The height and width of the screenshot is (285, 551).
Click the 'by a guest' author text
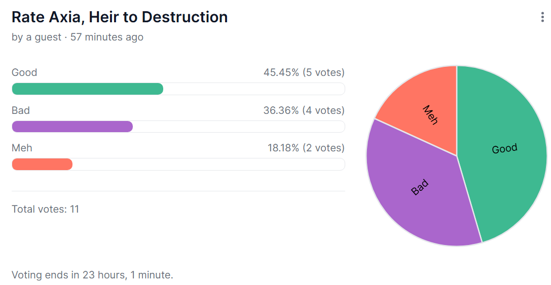pyautogui.click(x=36, y=37)
